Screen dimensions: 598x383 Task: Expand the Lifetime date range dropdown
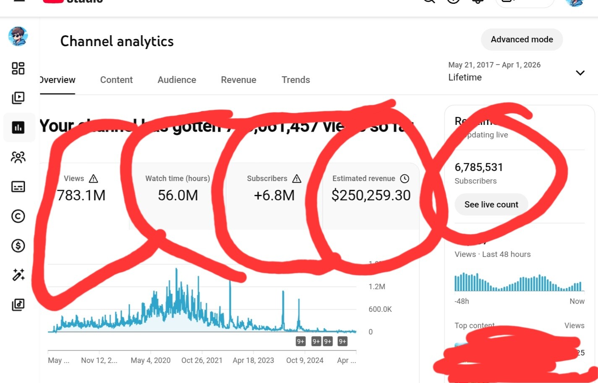click(x=580, y=73)
